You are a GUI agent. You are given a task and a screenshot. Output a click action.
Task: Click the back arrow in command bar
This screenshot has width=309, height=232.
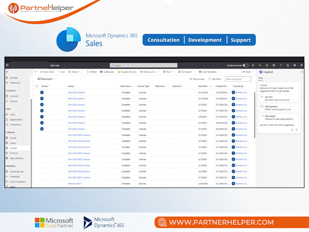35,72
